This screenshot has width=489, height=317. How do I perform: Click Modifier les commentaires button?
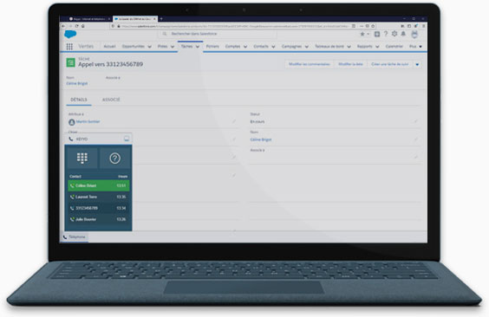tap(309, 64)
